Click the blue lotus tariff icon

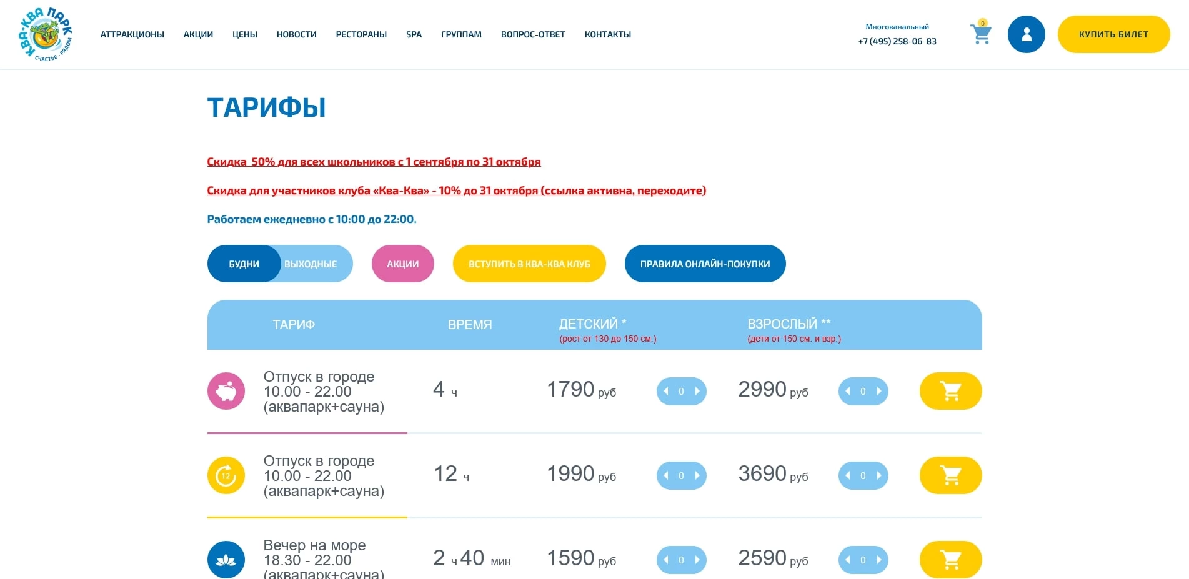226,560
